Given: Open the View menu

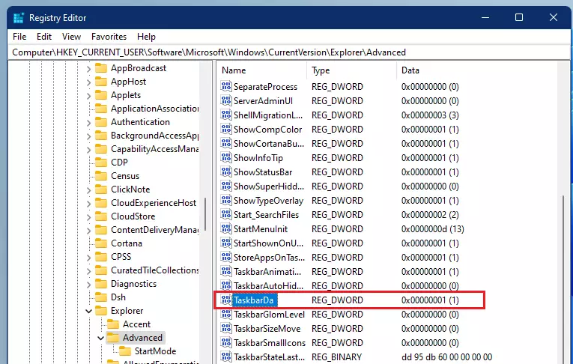Looking at the screenshot, I should pos(71,37).
